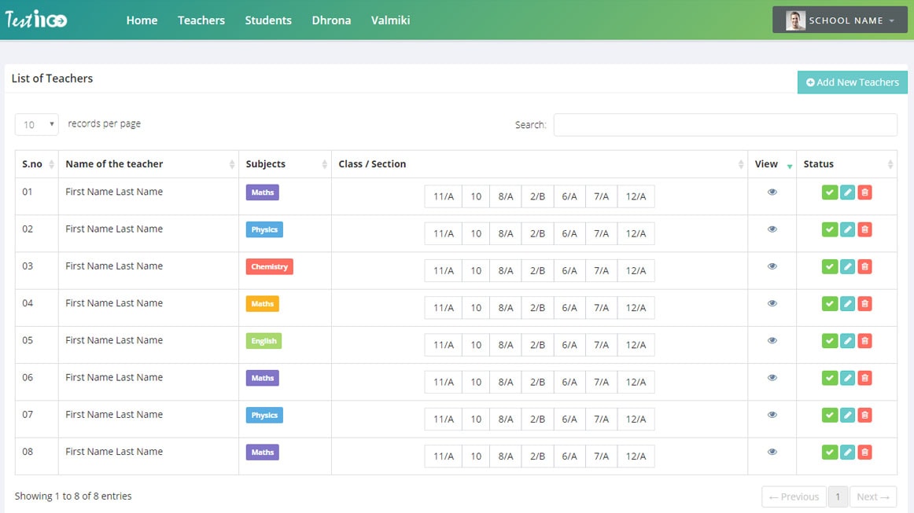The height and width of the screenshot is (513, 914).
Task: Click the Search input field
Action: coord(724,125)
